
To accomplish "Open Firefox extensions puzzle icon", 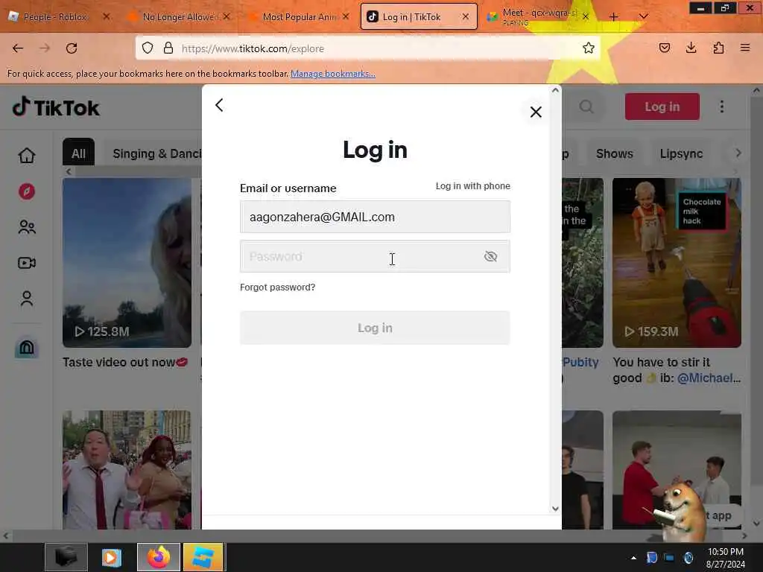I will pyautogui.click(x=718, y=48).
